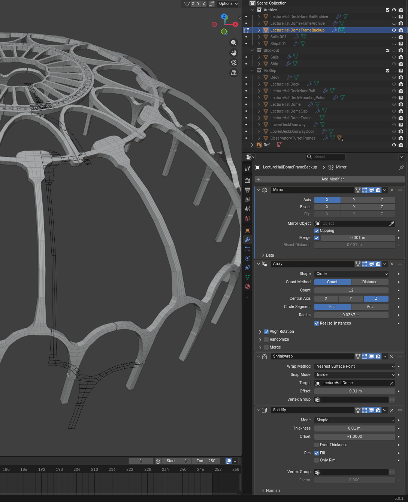
Task: Toggle Align Rotation checkbox
Action: tap(266, 332)
